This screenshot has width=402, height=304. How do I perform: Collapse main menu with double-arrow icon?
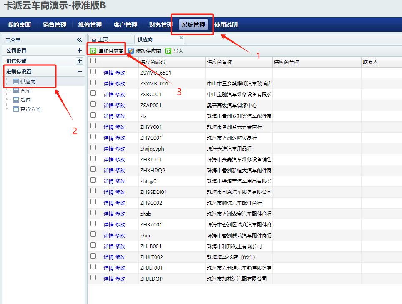coord(79,40)
